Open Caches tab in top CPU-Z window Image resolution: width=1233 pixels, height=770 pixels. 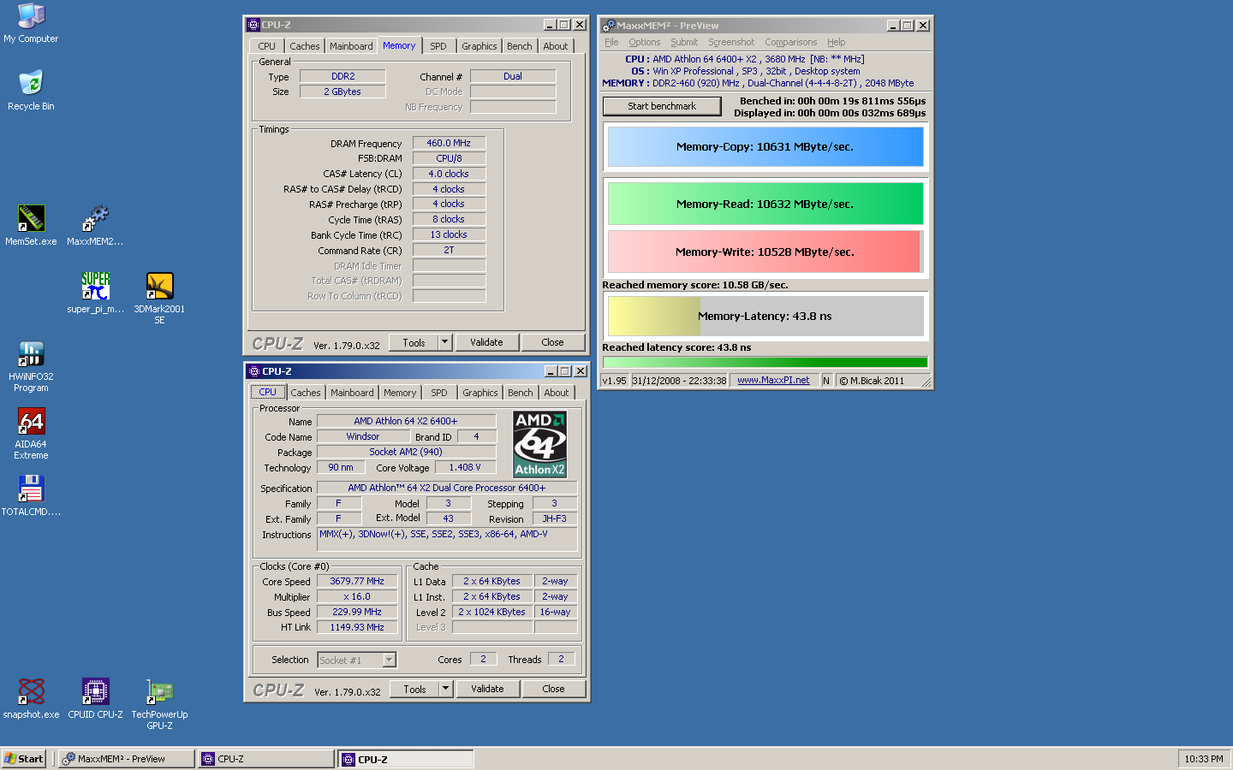click(304, 46)
